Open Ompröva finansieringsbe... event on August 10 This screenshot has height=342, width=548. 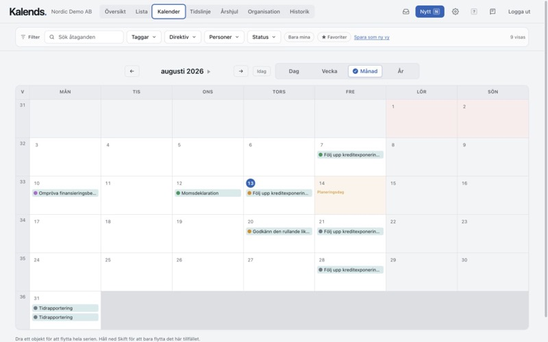point(65,193)
